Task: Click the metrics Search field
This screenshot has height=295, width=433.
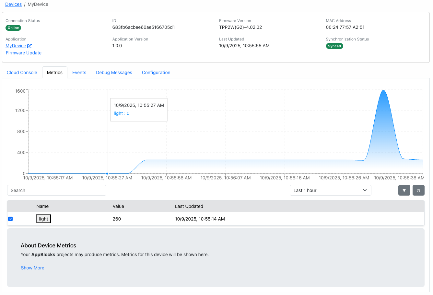Action: (x=56, y=190)
